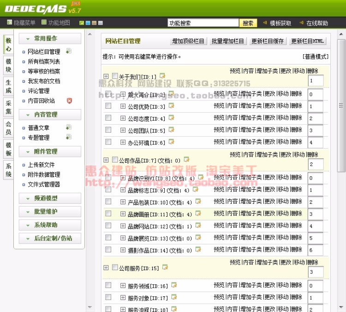Switch to the 核心 vertical tab
The image size is (346, 312).
coord(8,45)
